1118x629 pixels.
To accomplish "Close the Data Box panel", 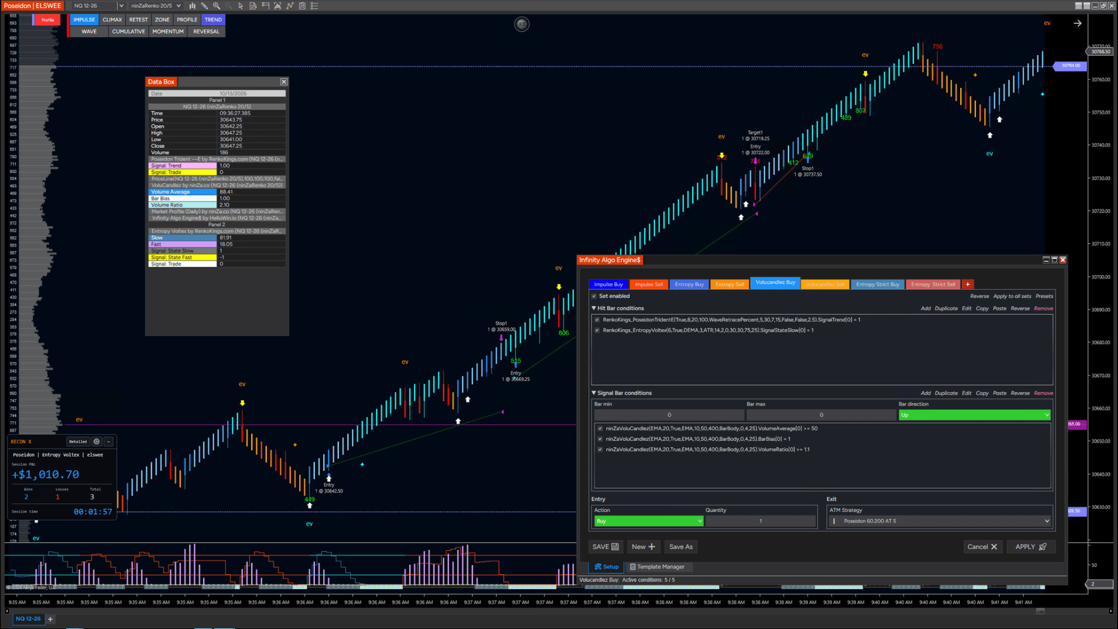I will pos(284,82).
